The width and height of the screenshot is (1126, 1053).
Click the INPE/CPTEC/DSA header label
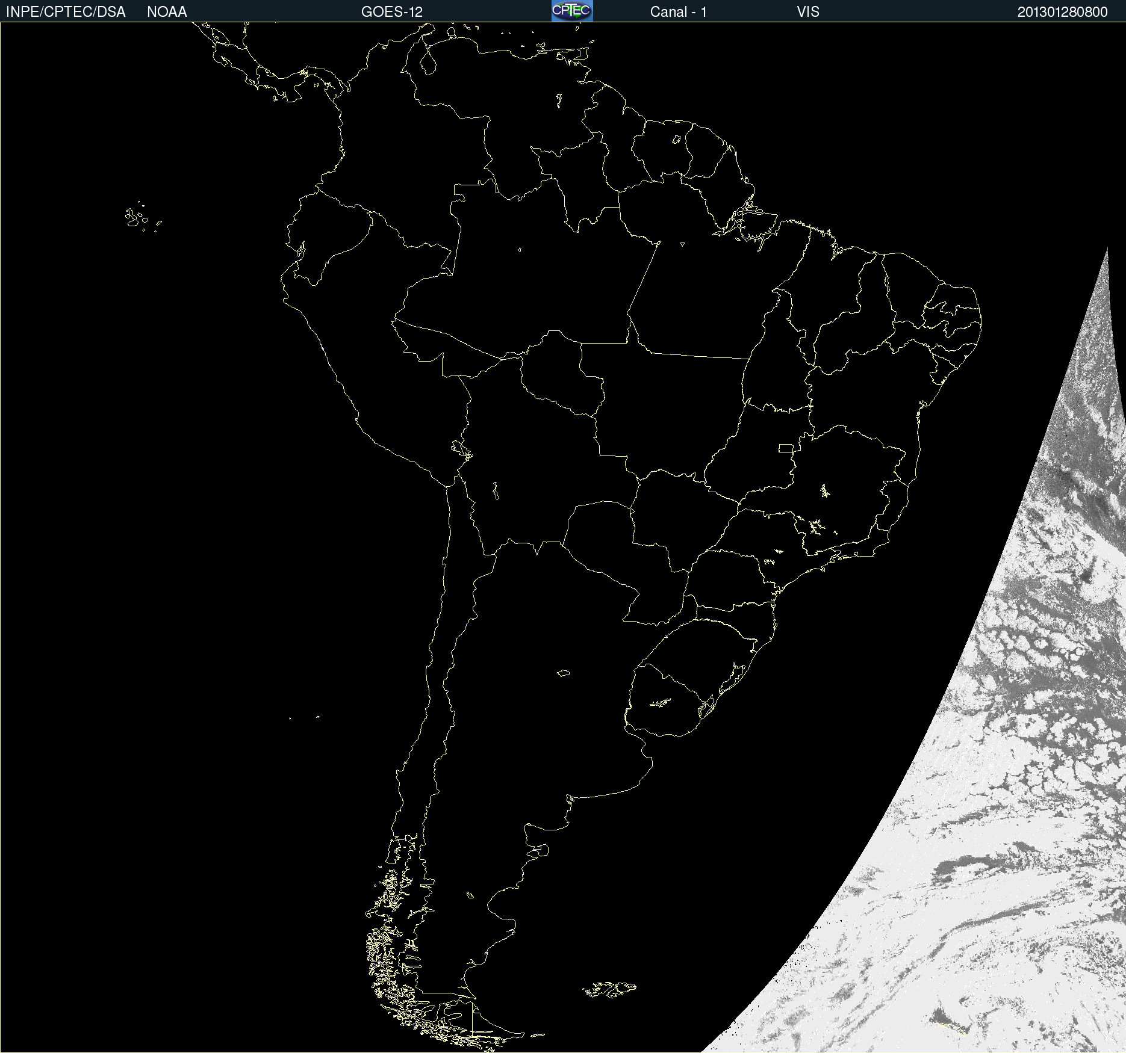coord(66,12)
